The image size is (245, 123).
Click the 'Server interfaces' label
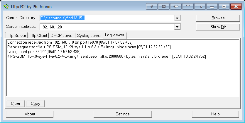click(x=21, y=26)
